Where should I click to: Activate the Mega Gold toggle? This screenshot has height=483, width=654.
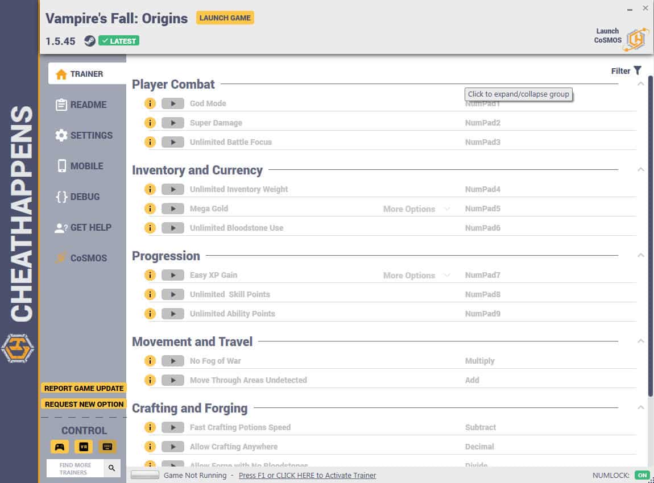tap(173, 209)
